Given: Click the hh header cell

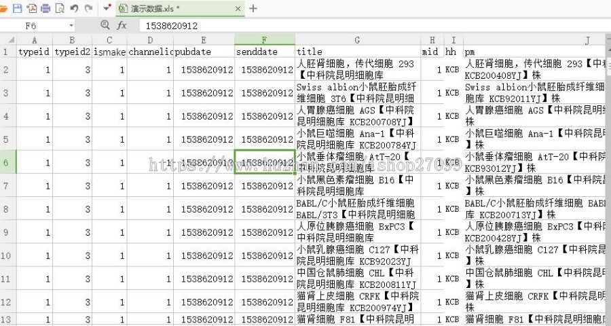Looking at the screenshot, I should coord(453,52).
